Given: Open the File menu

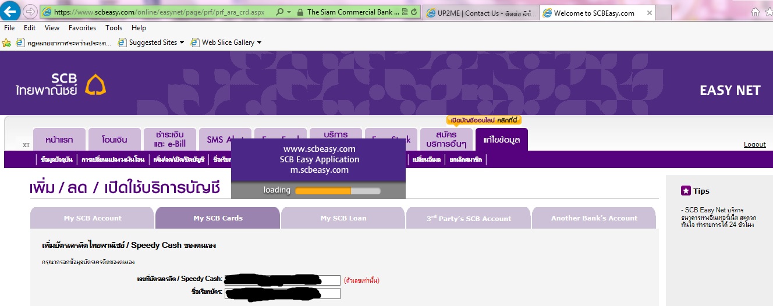Looking at the screenshot, I should tap(9, 27).
